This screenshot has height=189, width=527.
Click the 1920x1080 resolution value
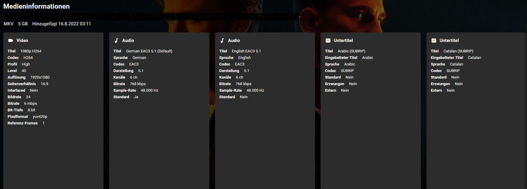point(40,77)
